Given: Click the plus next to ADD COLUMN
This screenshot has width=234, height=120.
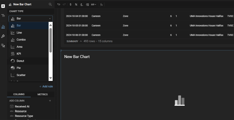Looking at the screenshot, I should pos(50,101).
